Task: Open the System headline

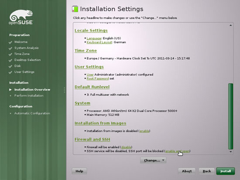Action: coord(82,103)
